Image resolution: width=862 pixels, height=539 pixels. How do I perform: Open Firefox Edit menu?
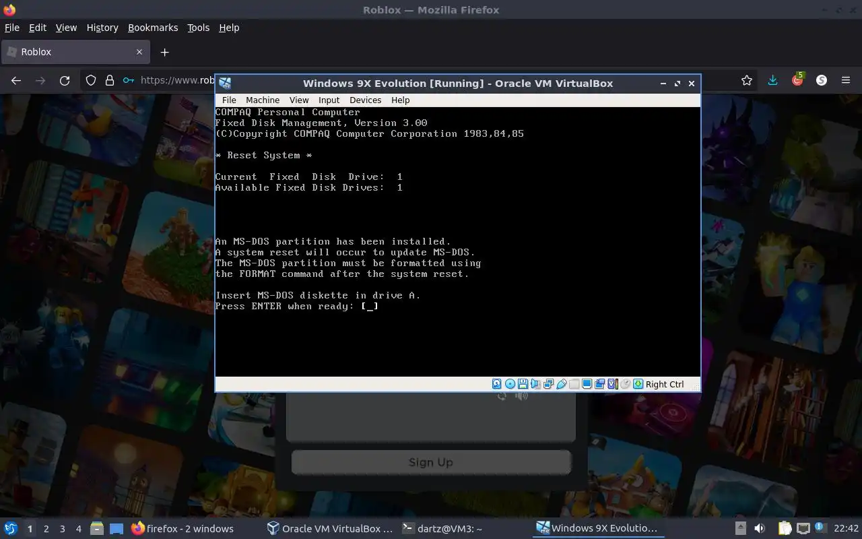[x=38, y=28]
